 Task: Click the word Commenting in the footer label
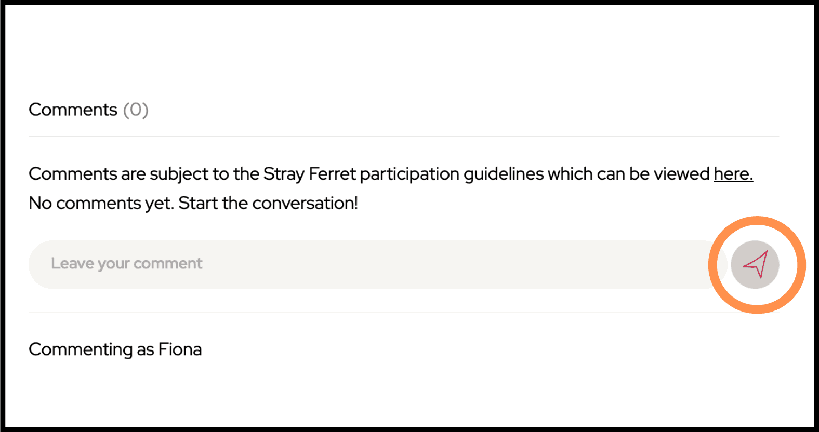(x=81, y=349)
